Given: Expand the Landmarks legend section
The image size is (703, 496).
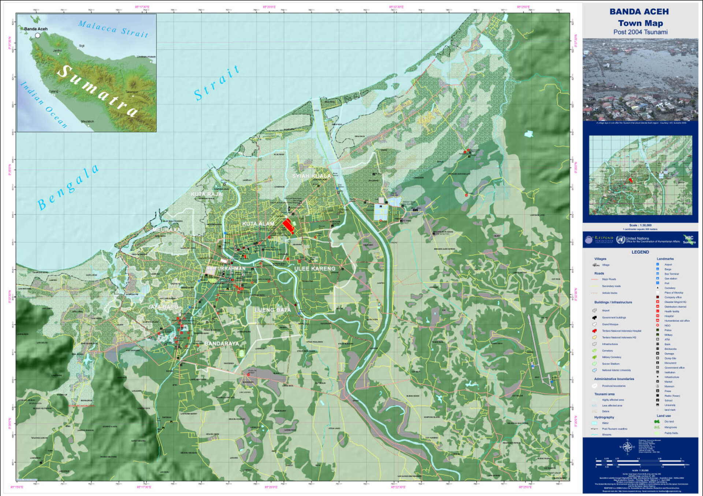Looking at the screenshot, I should (x=665, y=258).
